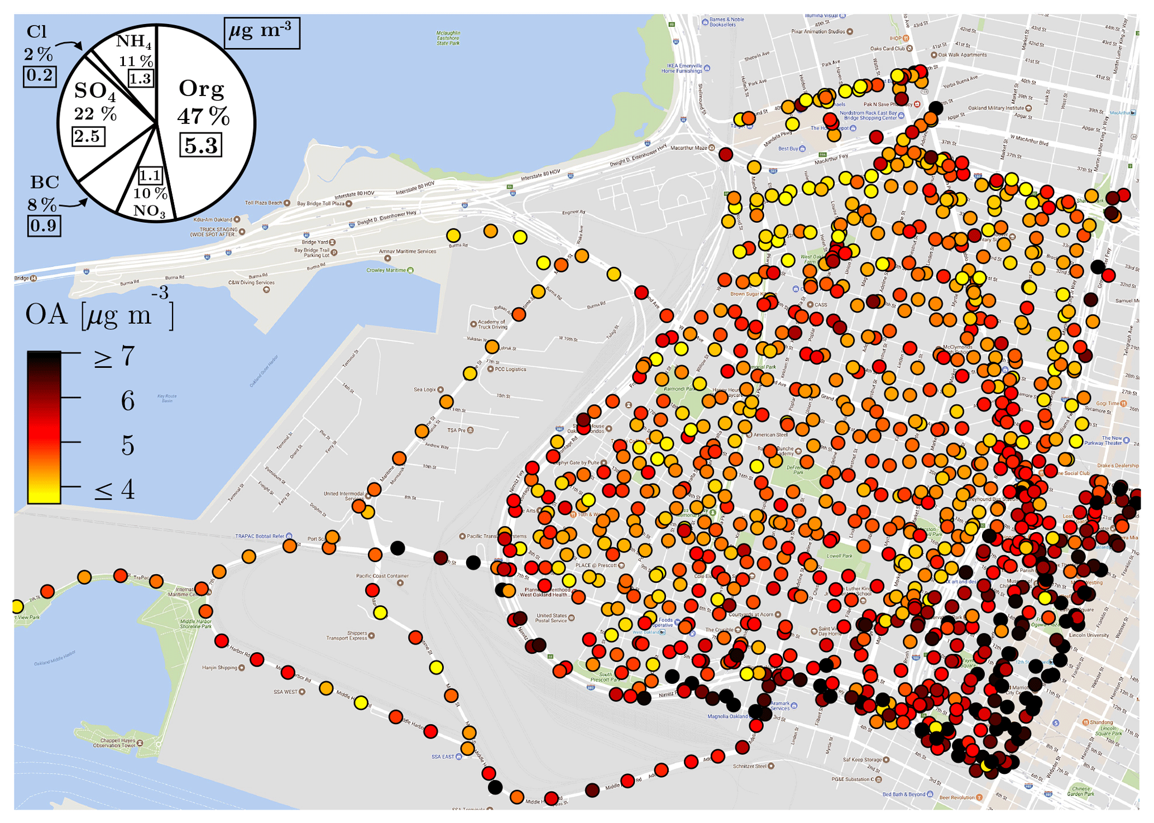The image size is (1154, 823).
Task: Select the Pacific Coast Container marker
Action: (400, 583)
